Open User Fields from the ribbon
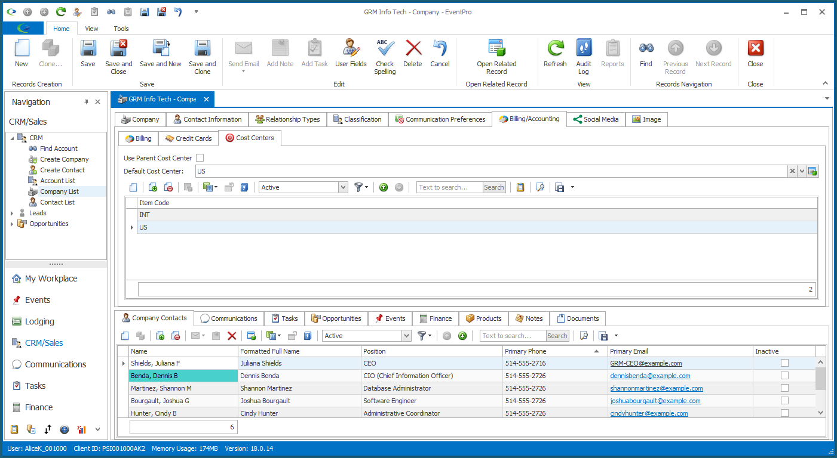The width and height of the screenshot is (837, 458). point(351,48)
